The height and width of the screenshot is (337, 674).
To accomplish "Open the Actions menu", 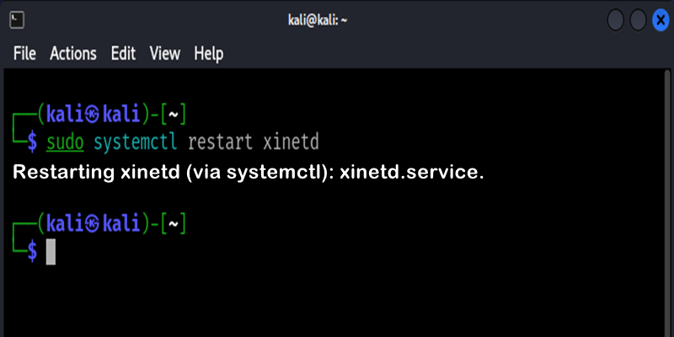I will (x=73, y=53).
